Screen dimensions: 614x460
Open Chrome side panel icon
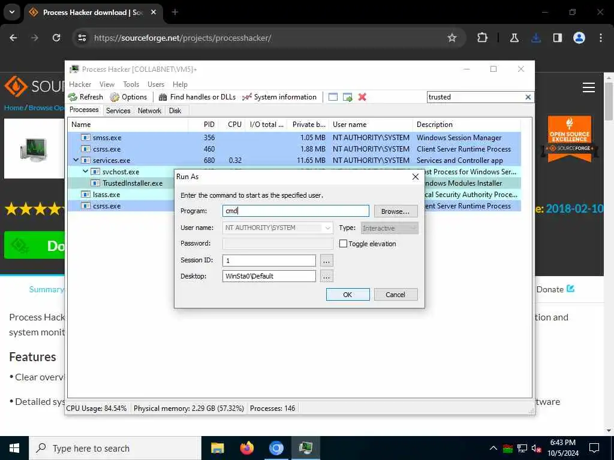(x=558, y=38)
